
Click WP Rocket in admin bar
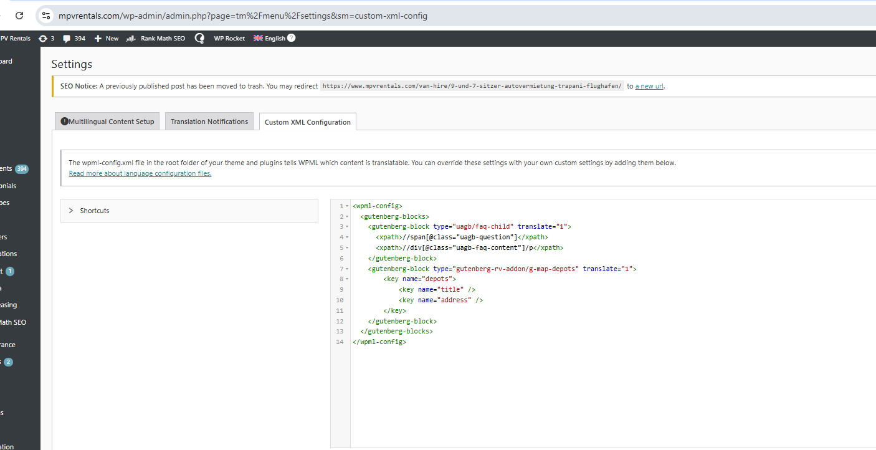point(229,39)
